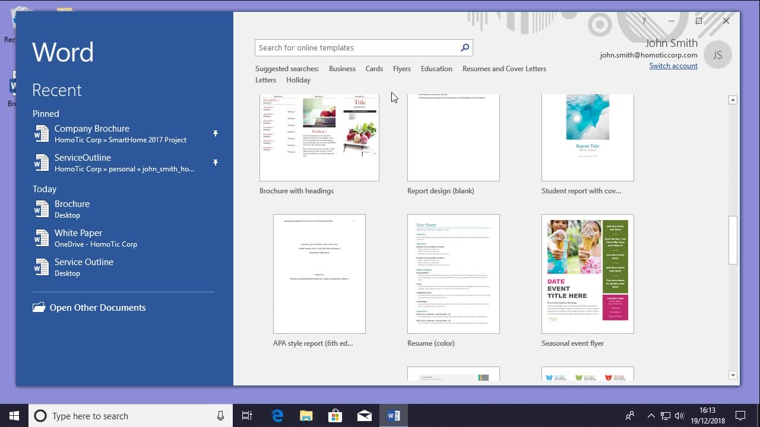Open the Word help question mark
Screen dimensions: 760x427
pos(644,21)
